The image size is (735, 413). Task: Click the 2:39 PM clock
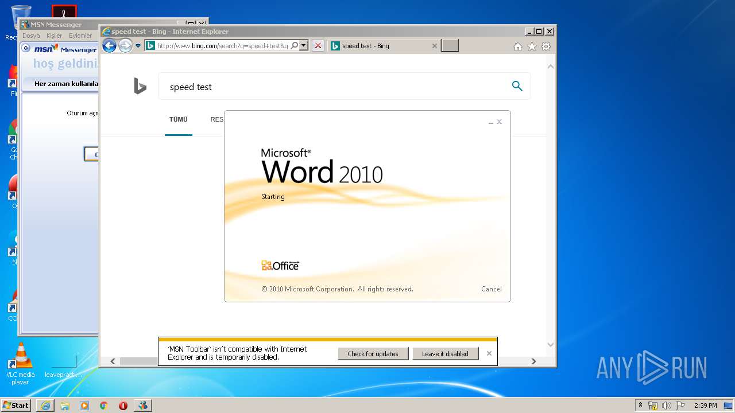click(x=705, y=406)
